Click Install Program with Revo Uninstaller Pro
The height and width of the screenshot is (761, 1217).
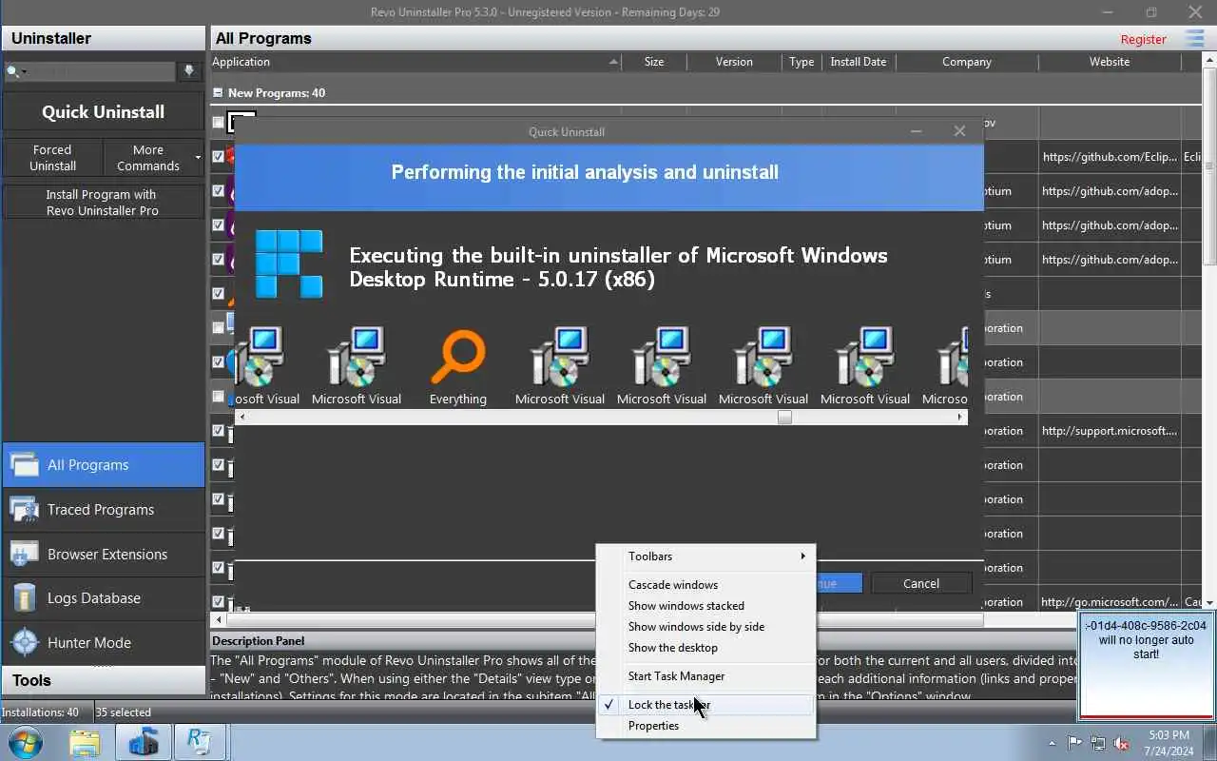(x=103, y=202)
